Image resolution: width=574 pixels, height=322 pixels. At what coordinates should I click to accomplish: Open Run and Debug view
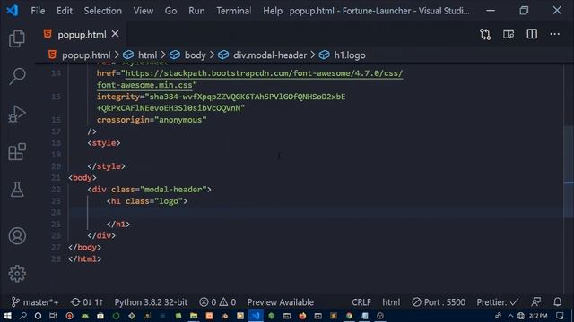(x=17, y=114)
